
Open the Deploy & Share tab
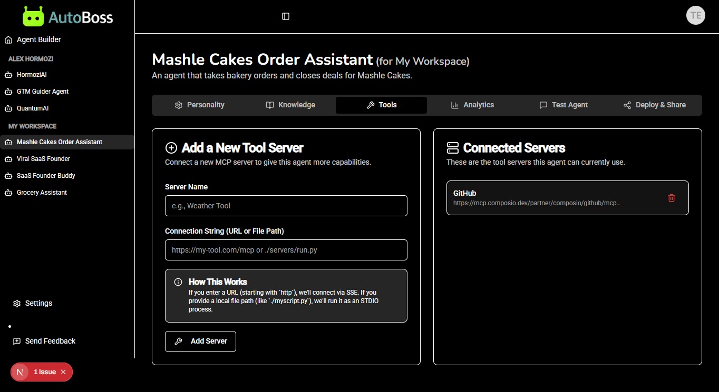(x=655, y=105)
